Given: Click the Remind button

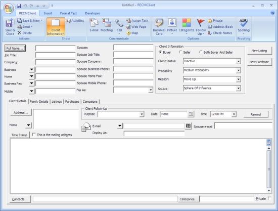Looking at the screenshot, I should (x=256, y=114).
